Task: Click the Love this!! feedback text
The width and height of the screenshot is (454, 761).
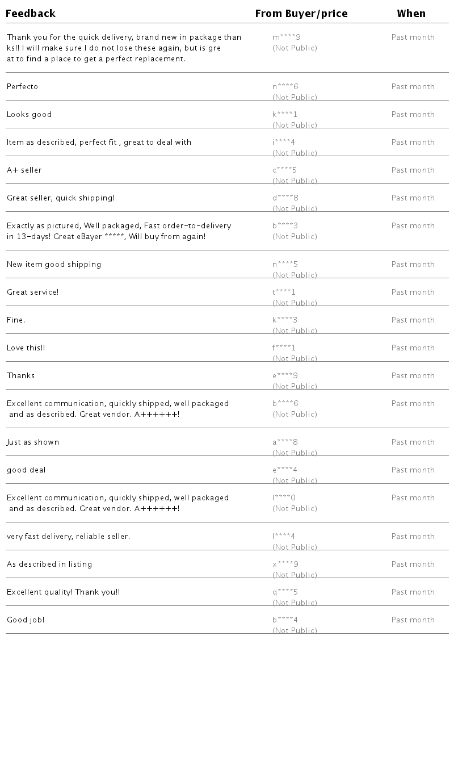Action: click(x=26, y=348)
